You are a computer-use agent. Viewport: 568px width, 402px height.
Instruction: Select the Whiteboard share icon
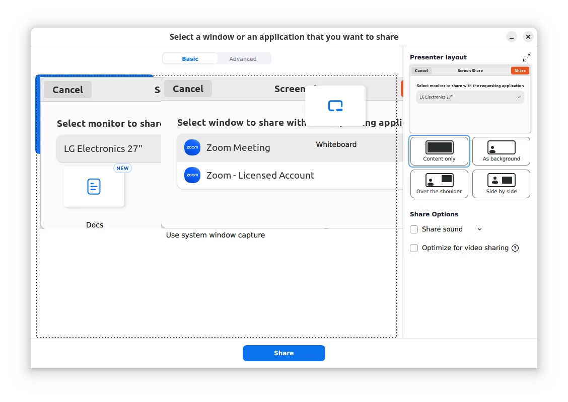pos(335,106)
